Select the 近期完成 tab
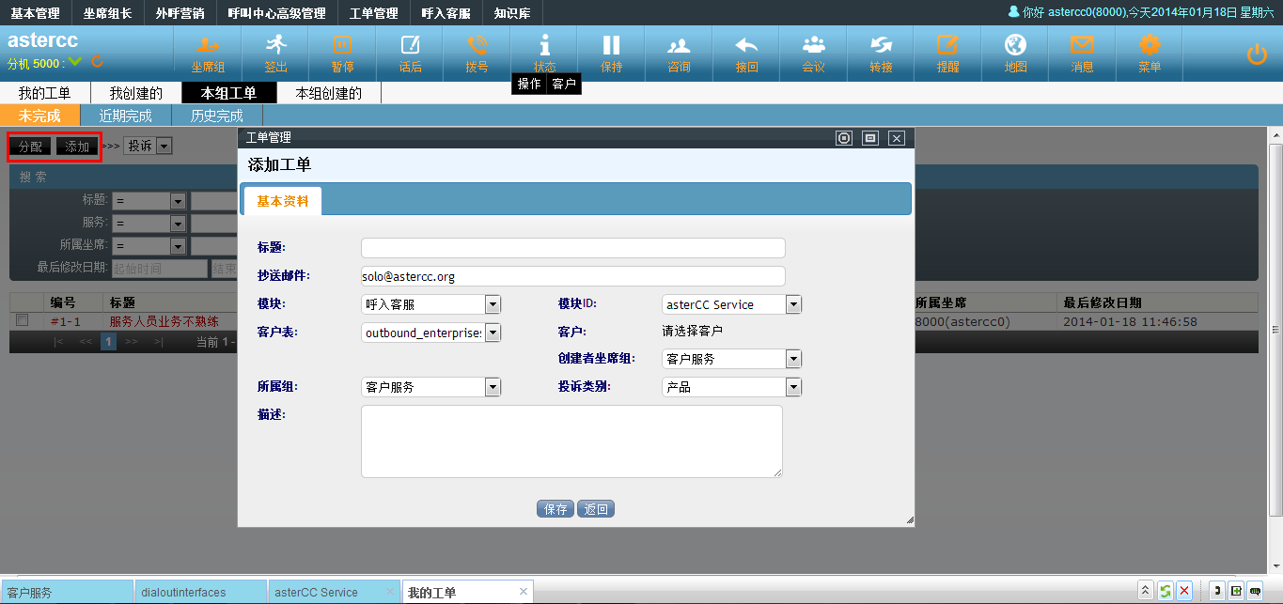Screen dimensions: 1283x604 coord(125,116)
